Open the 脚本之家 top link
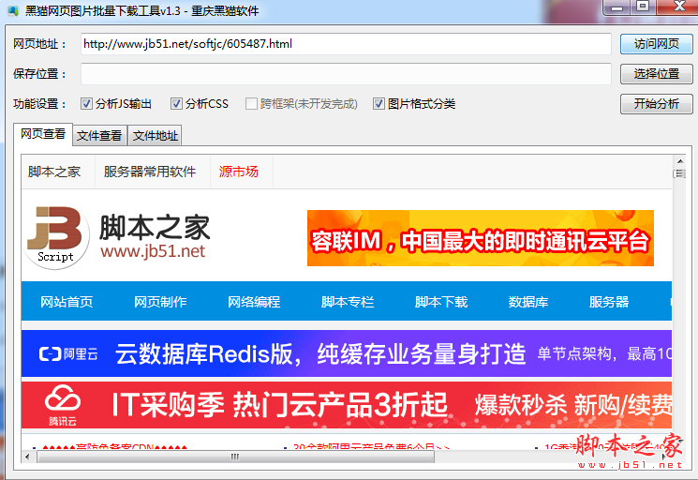 (54, 172)
